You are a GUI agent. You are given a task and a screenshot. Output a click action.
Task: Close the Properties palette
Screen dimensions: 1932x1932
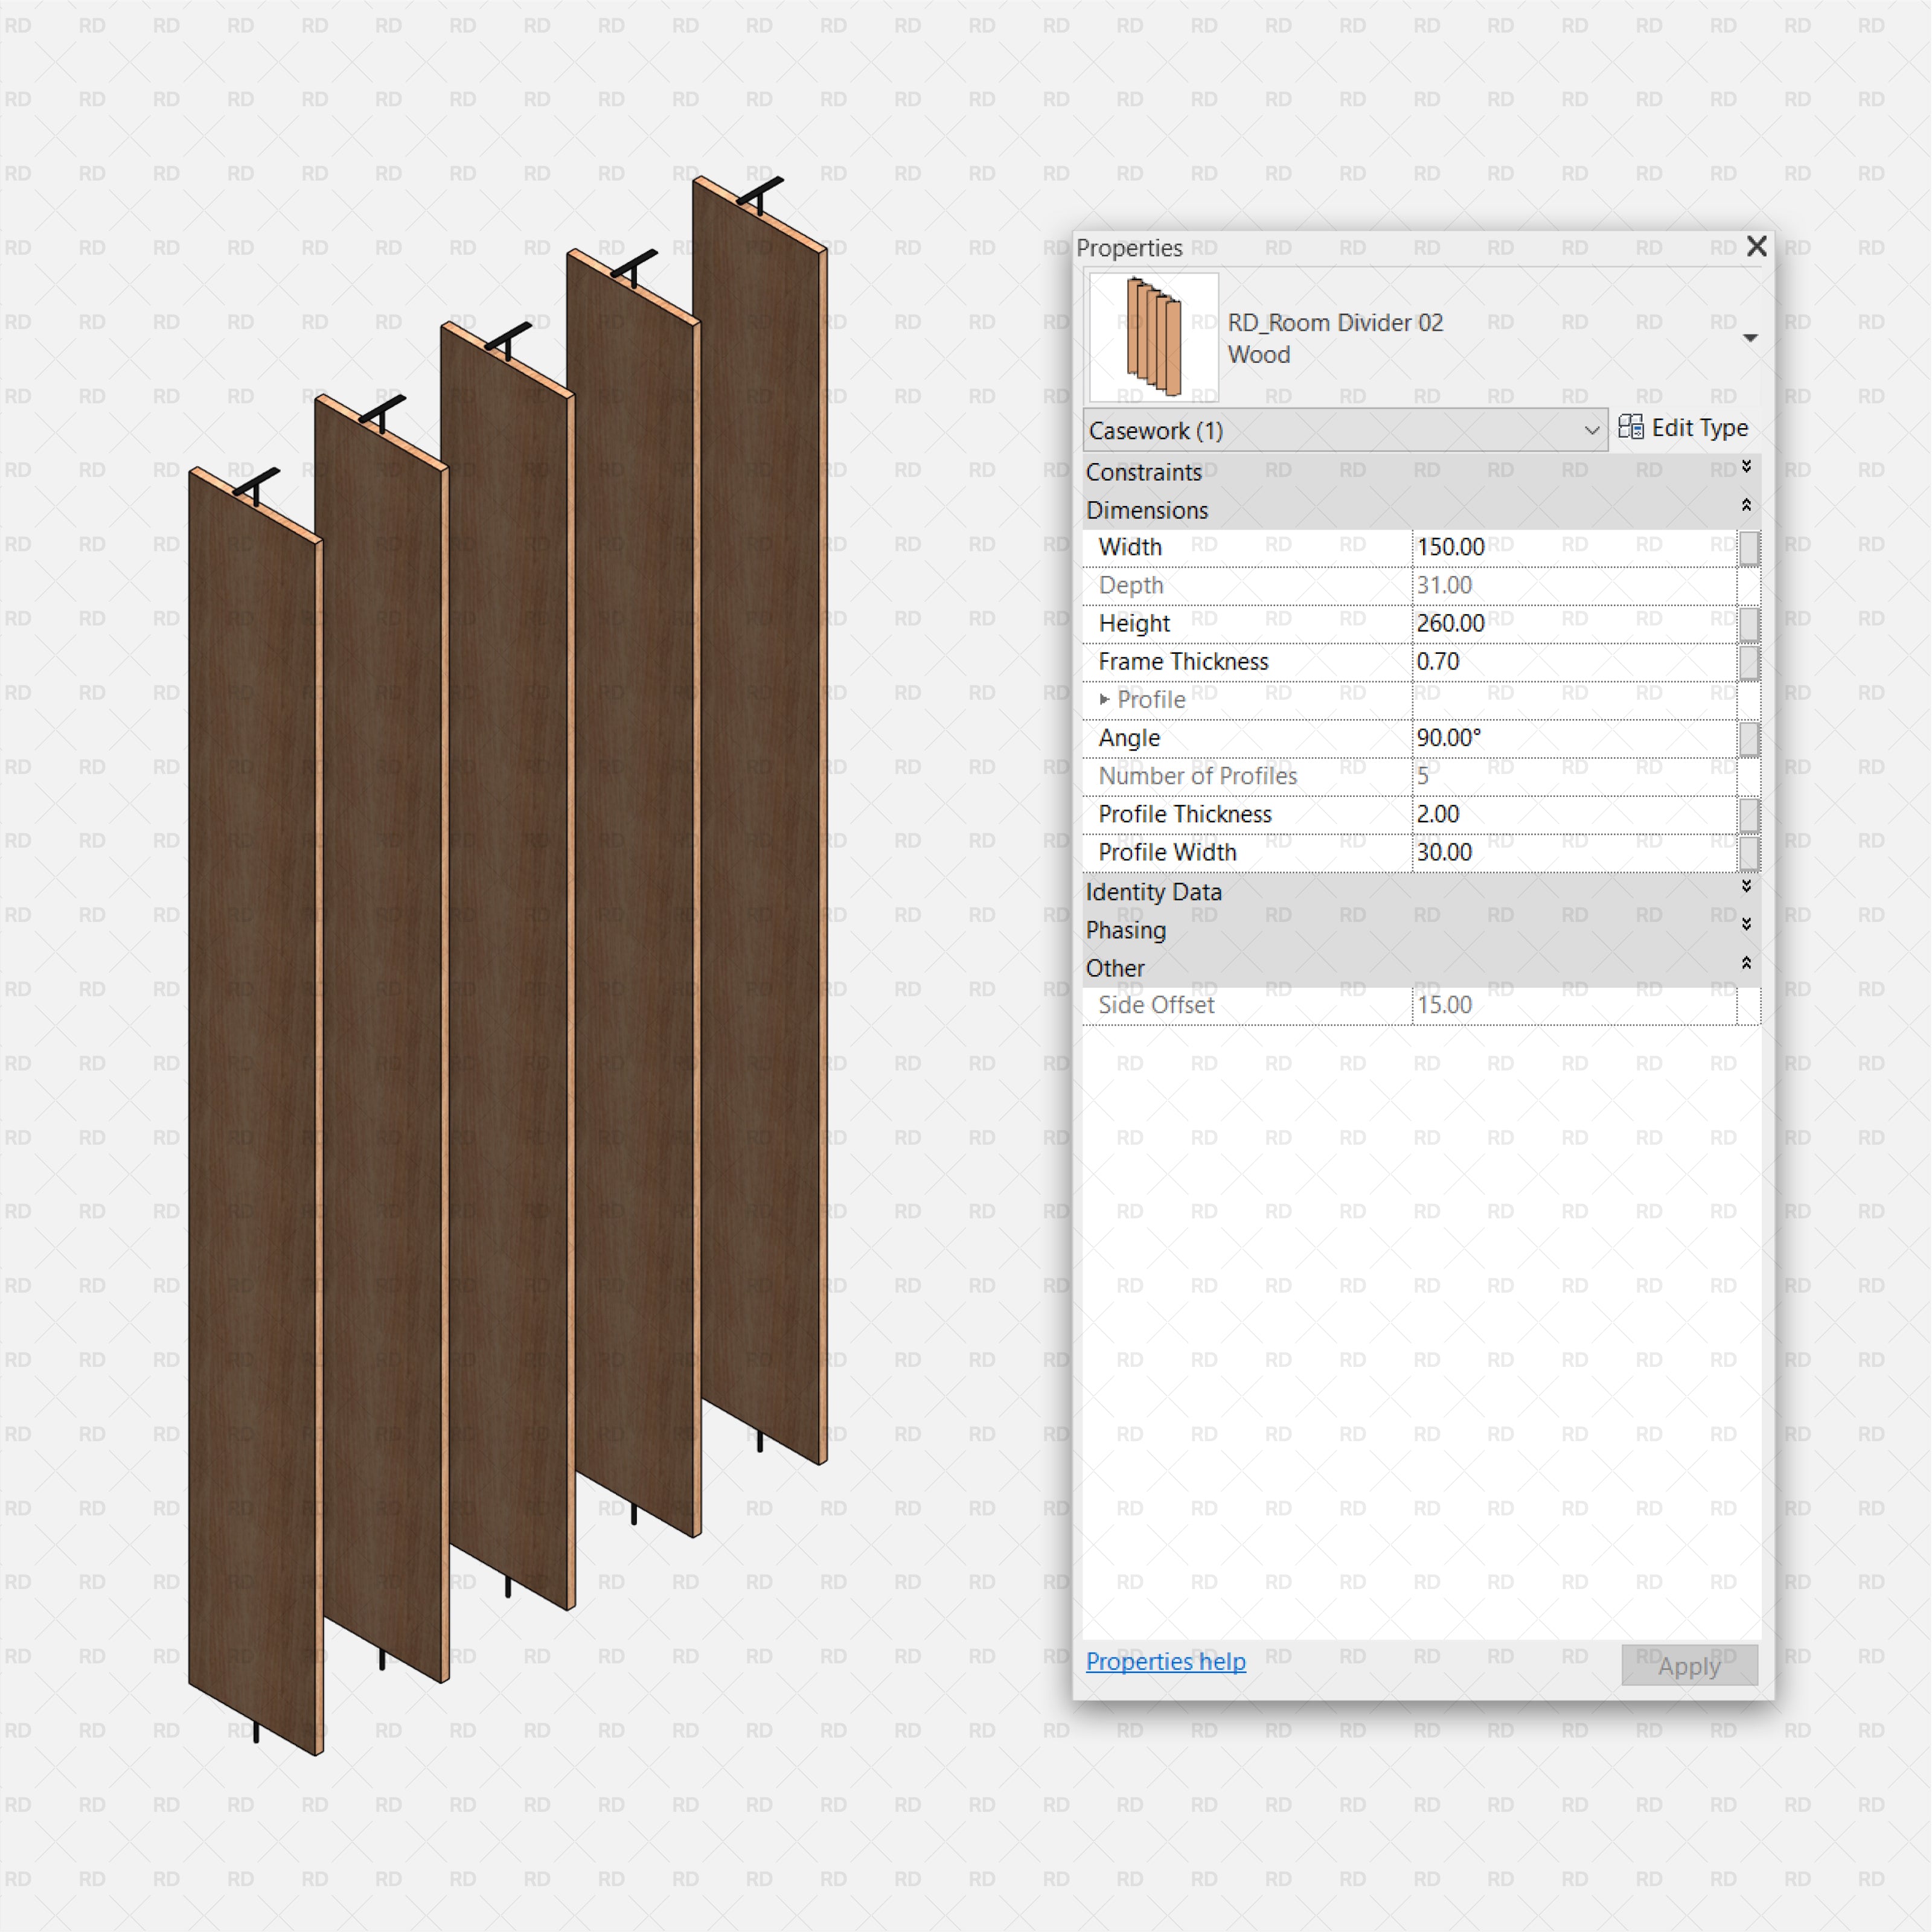1756,247
